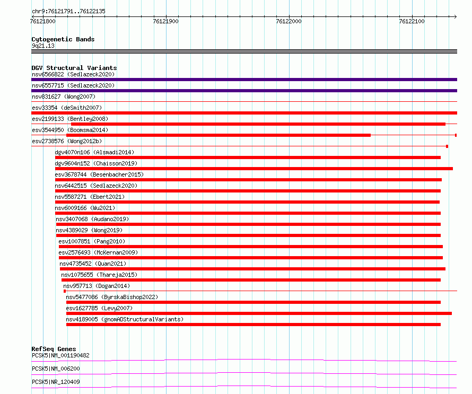This screenshot has width=472, height=394.
Task: Select variant nsv6566822 (Sedlazeck2020) label
Action: point(73,74)
